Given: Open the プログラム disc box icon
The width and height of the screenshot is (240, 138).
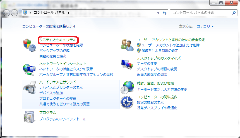Looking at the screenshot, I should (29, 117).
